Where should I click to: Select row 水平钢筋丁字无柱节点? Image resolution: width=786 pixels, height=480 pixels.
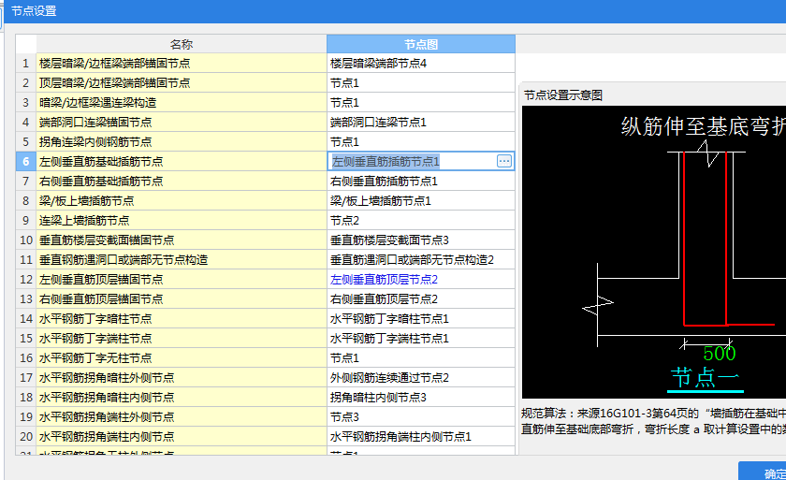(x=182, y=357)
